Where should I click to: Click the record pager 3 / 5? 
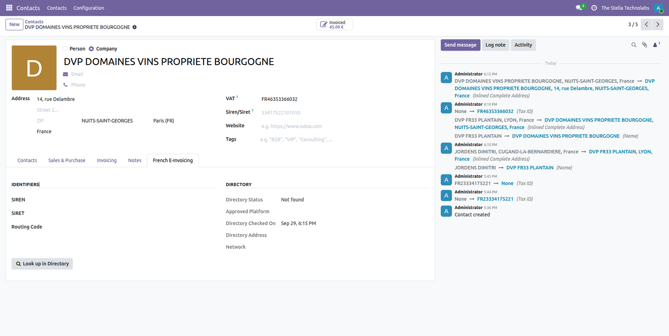point(633,25)
